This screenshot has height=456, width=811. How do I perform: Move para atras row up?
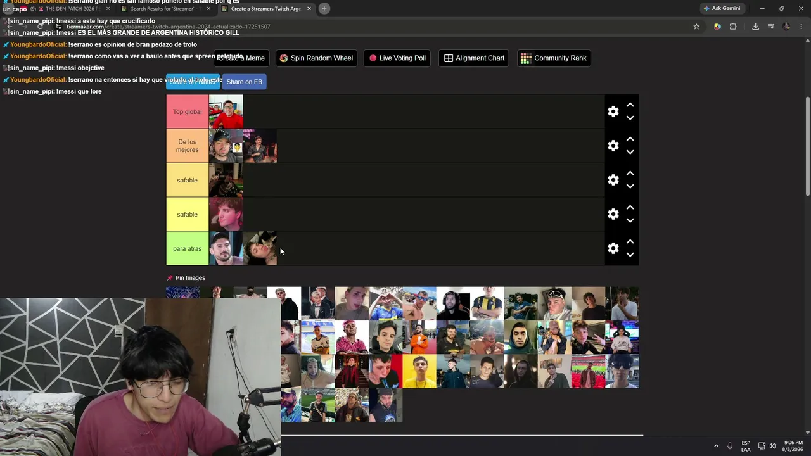(x=630, y=242)
